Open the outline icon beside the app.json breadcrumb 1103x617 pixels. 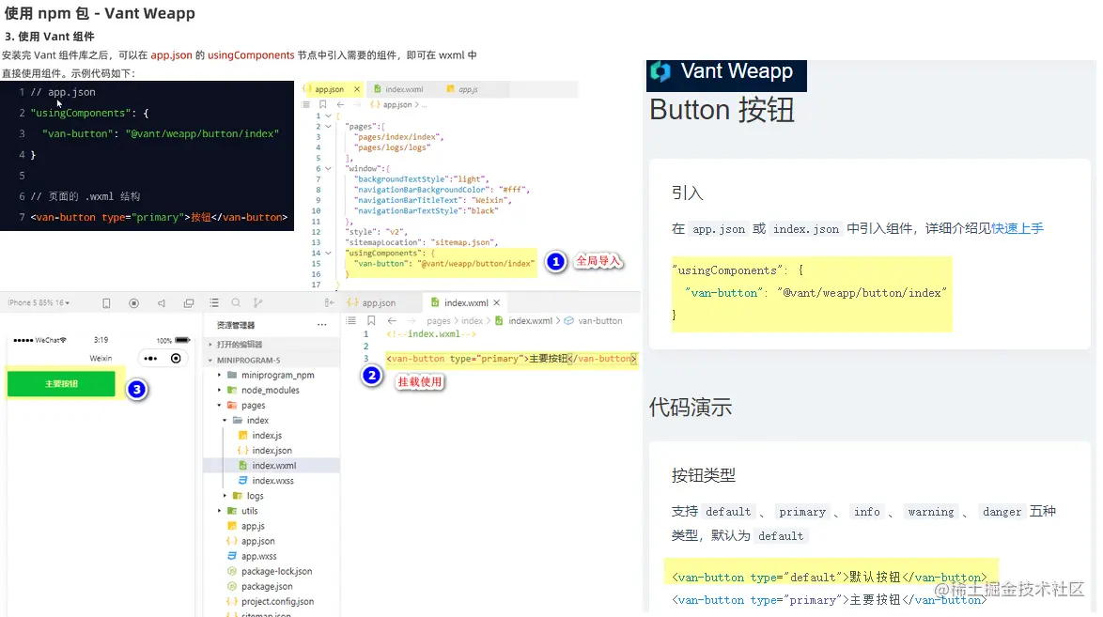[x=306, y=104]
